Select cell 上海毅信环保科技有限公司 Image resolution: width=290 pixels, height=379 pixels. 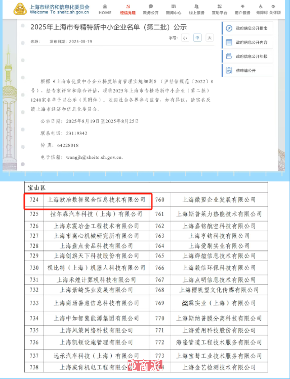tap(219, 268)
